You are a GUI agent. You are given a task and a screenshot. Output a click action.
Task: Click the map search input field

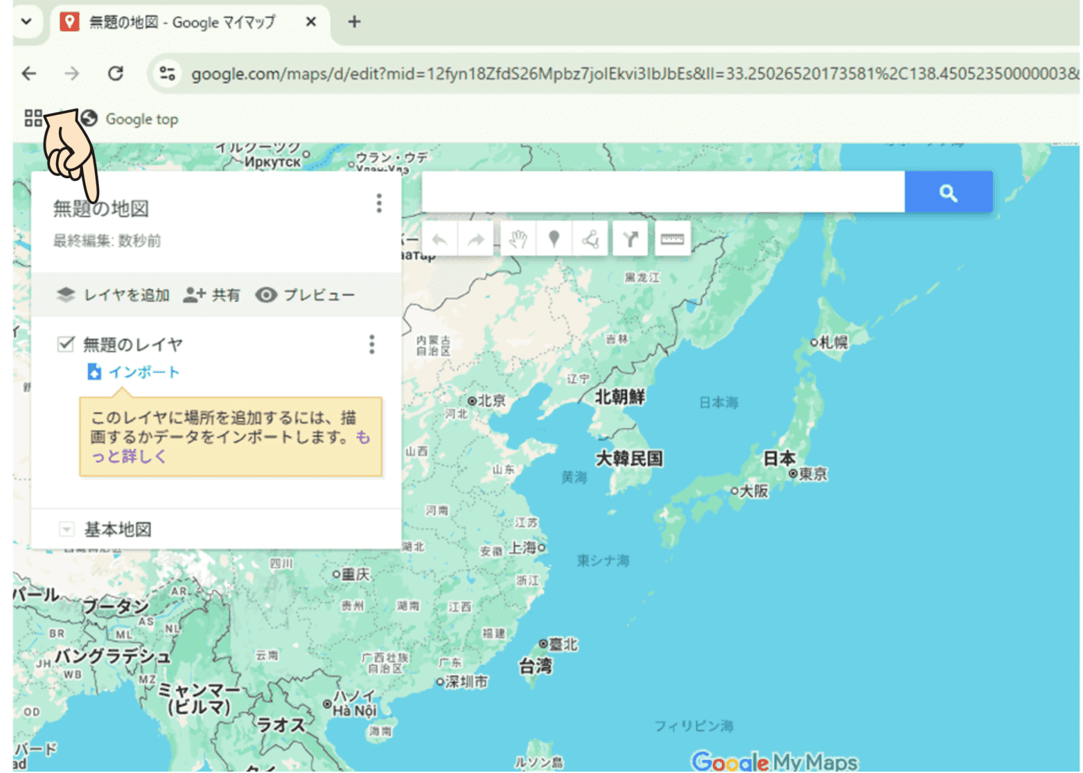tap(662, 192)
